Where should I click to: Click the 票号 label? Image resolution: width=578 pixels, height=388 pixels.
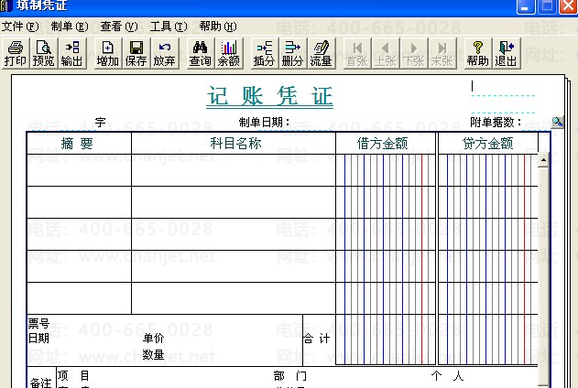click(x=38, y=324)
